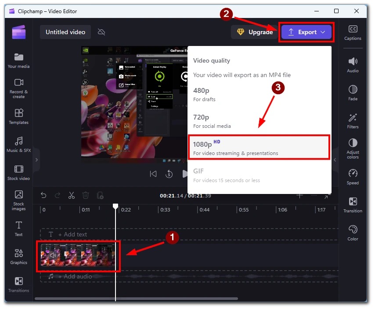Open the Graphics panel
The height and width of the screenshot is (310, 375).
pos(18,257)
